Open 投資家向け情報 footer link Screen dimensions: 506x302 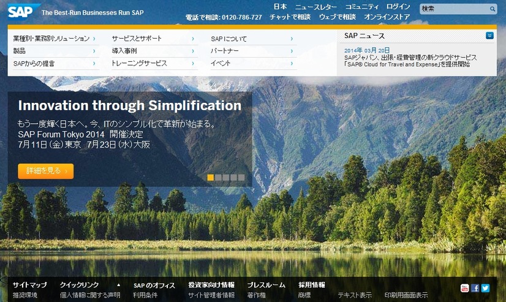tap(211, 285)
